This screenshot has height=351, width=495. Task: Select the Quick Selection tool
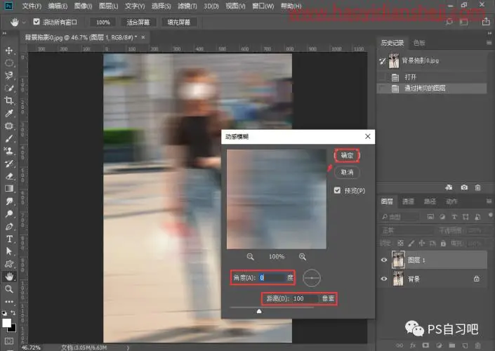coord(9,88)
